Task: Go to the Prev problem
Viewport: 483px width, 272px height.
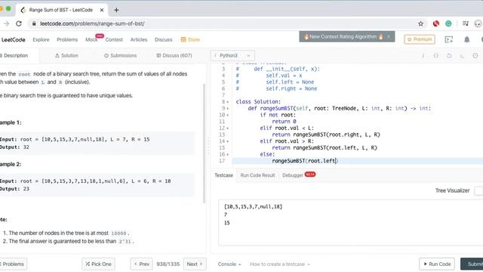Action: [x=141, y=264]
